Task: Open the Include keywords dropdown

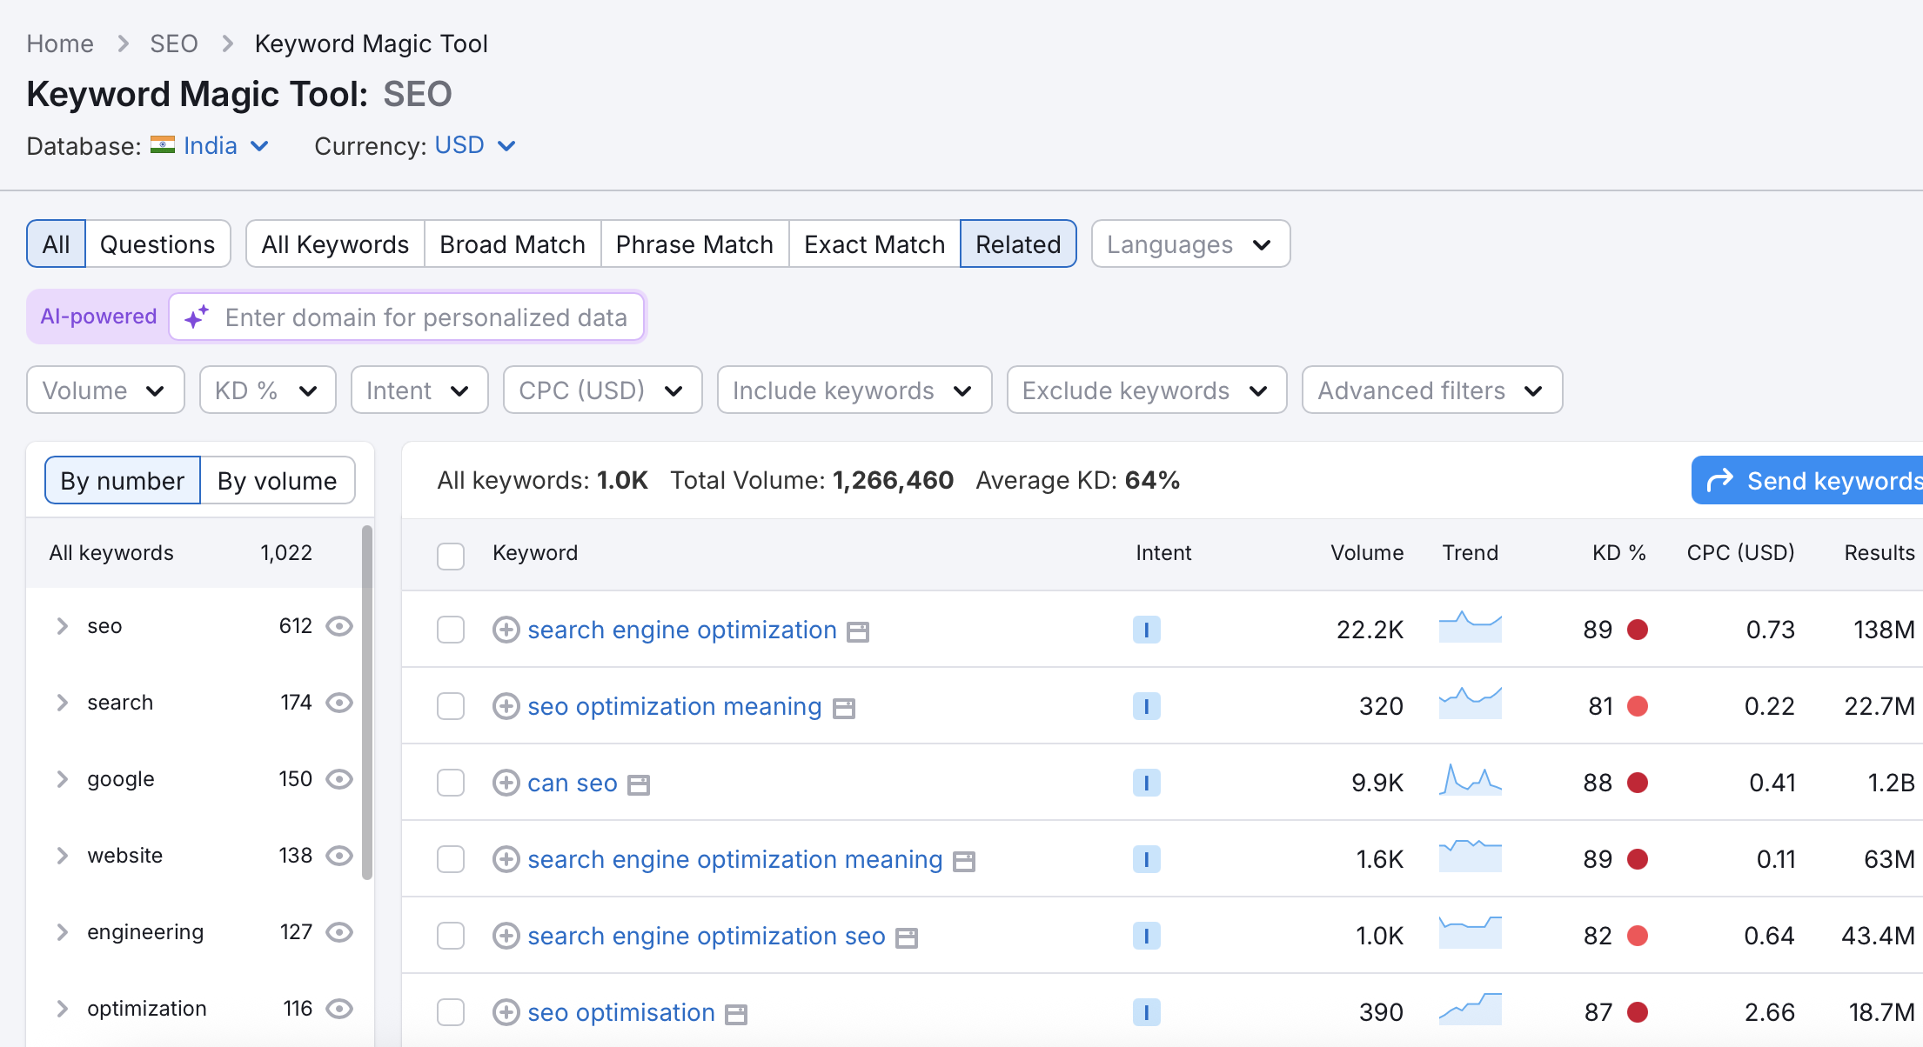Action: pos(854,390)
